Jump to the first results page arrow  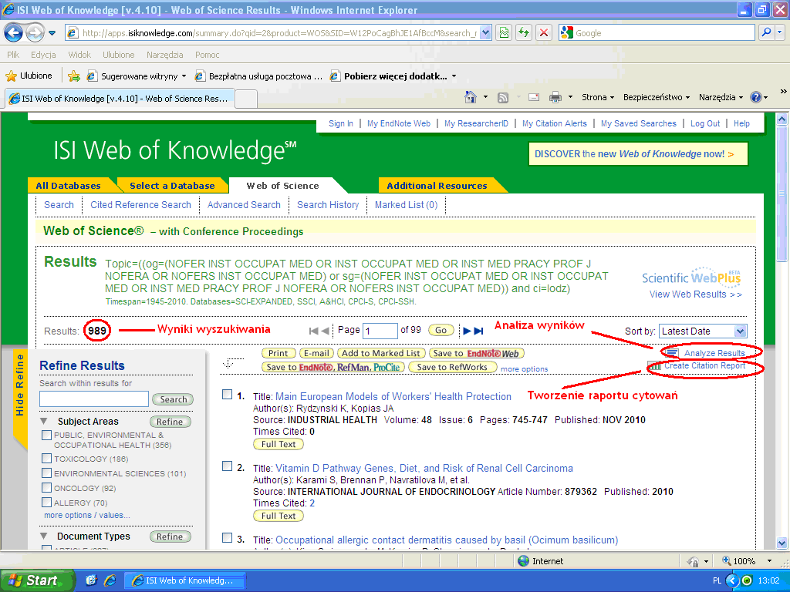313,331
